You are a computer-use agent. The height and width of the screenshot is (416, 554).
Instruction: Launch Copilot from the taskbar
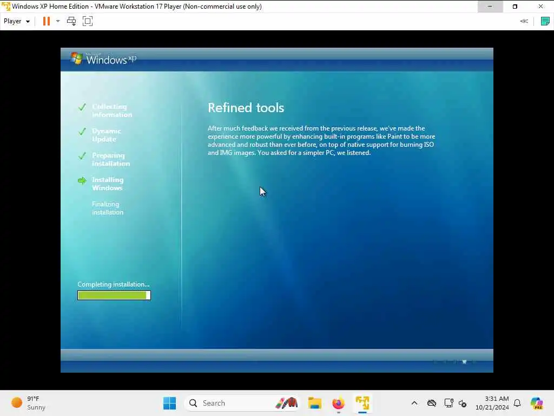tap(537, 403)
